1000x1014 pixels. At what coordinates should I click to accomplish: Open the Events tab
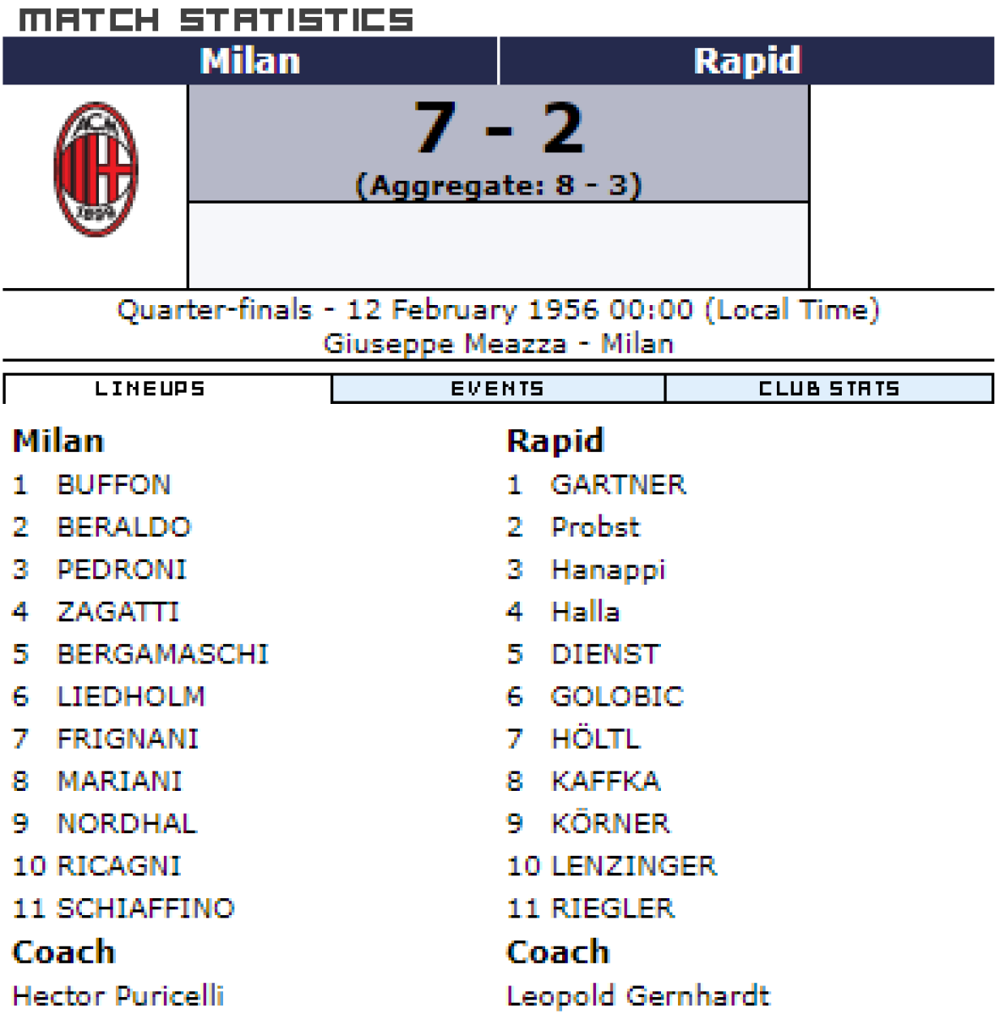[497, 389]
